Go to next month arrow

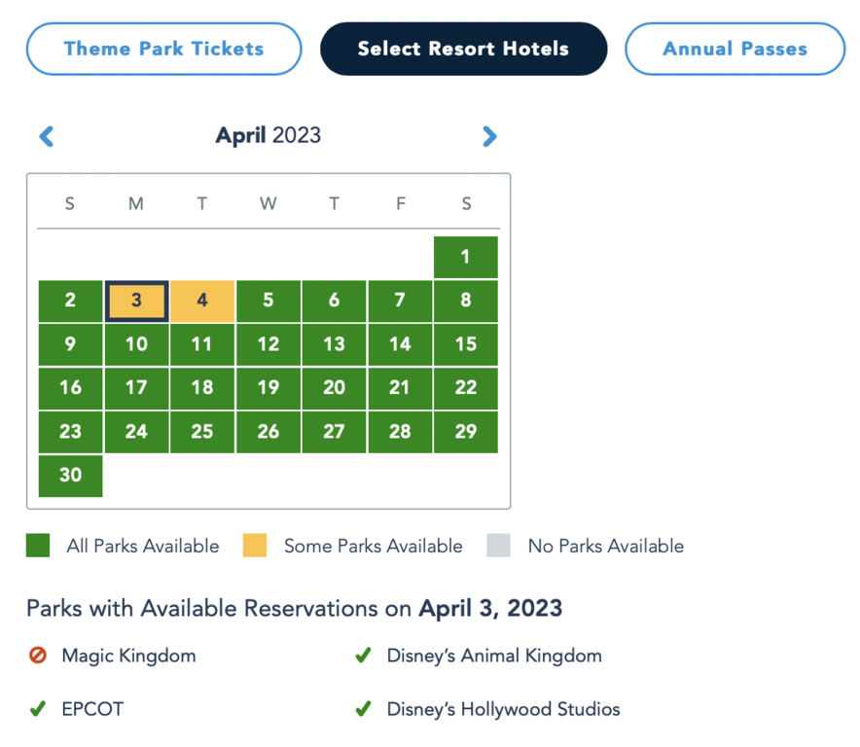click(x=489, y=136)
